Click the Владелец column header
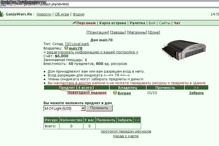The height and width of the screenshot is (146, 219). pos(128,88)
